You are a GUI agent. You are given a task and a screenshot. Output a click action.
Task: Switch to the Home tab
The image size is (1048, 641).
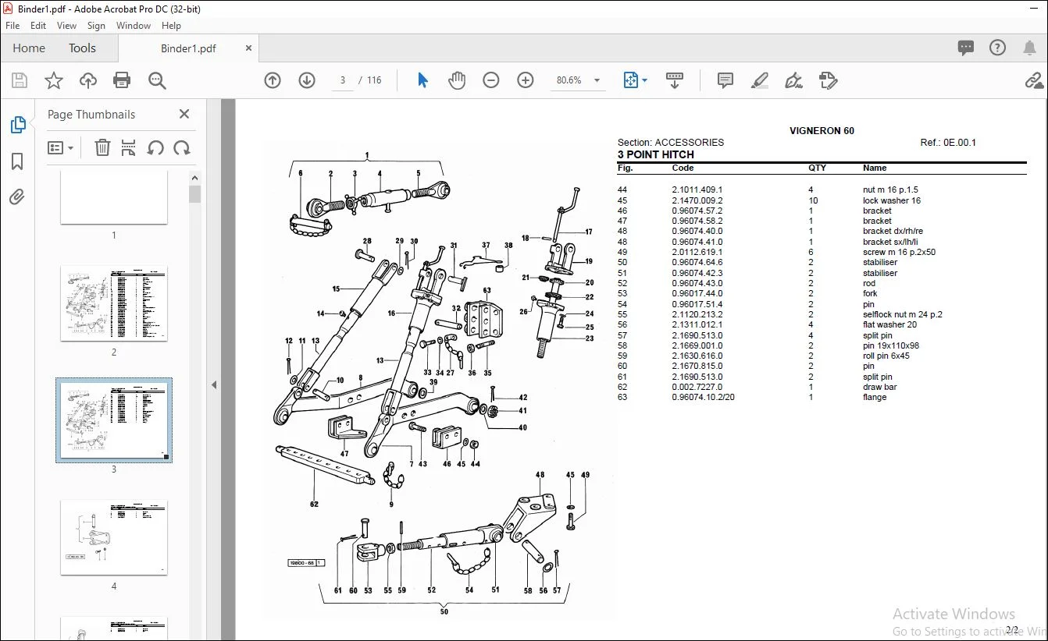point(29,48)
